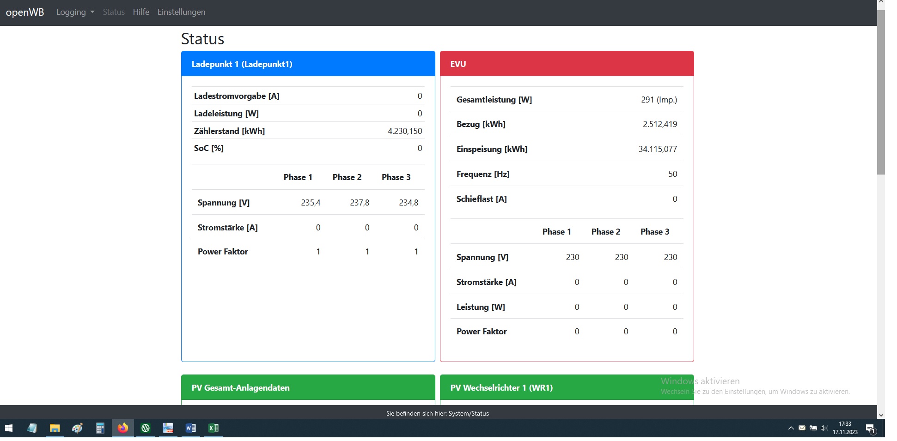The image size is (897, 441).
Task: Expand the Logging dropdown menu
Action: (75, 12)
